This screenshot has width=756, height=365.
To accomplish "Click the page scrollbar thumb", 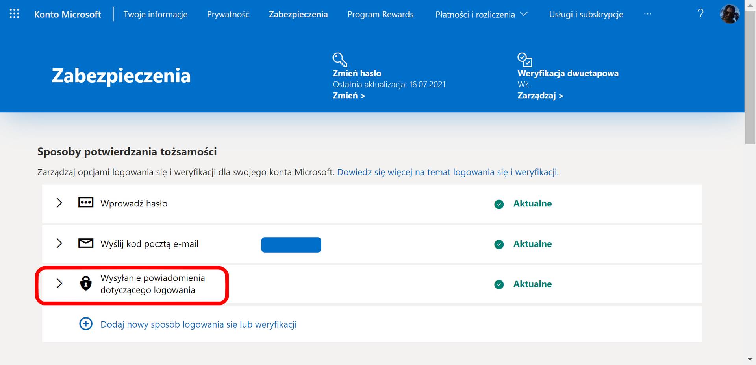I will tap(750, 78).
